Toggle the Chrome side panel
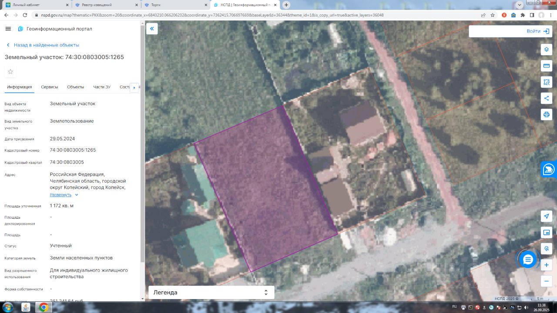Image resolution: width=557 pixels, height=313 pixels. click(532, 15)
